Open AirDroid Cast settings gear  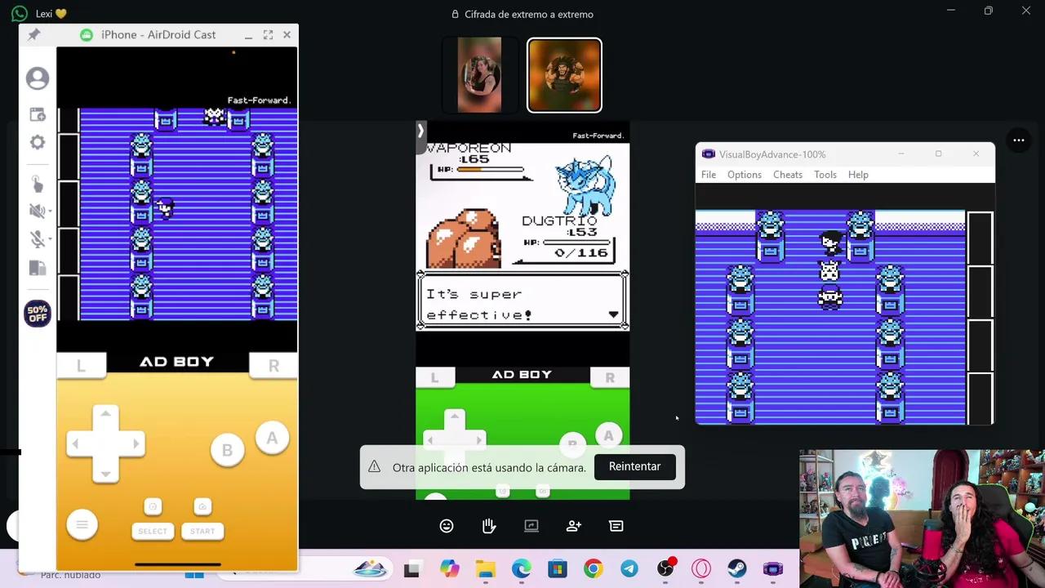tap(38, 142)
